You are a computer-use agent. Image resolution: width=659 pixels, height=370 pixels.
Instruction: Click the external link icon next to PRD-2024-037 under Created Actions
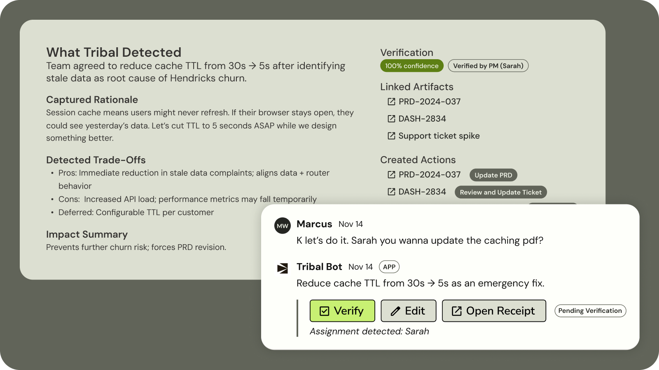(391, 174)
